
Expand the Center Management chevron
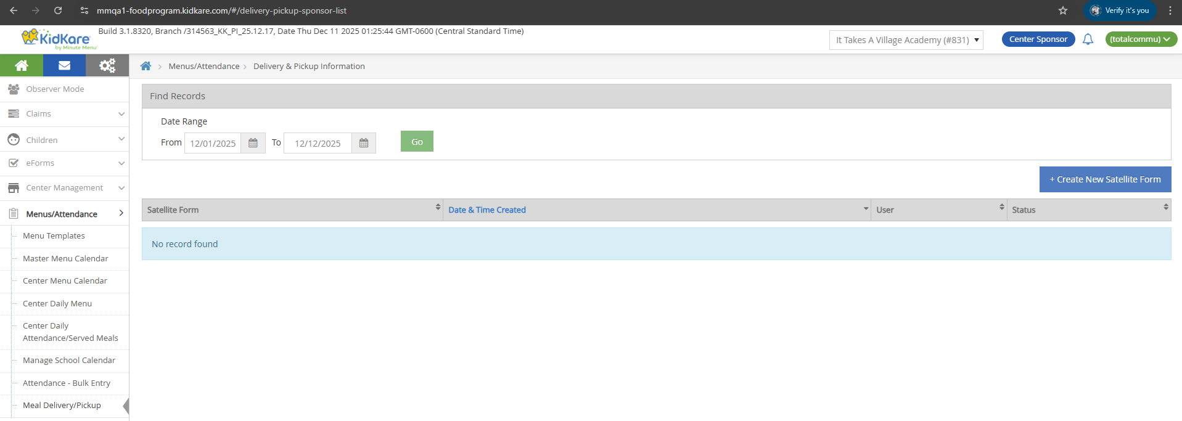121,188
